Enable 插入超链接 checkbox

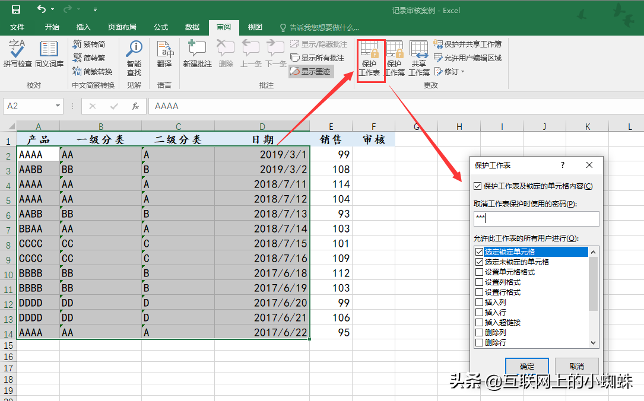(x=479, y=322)
